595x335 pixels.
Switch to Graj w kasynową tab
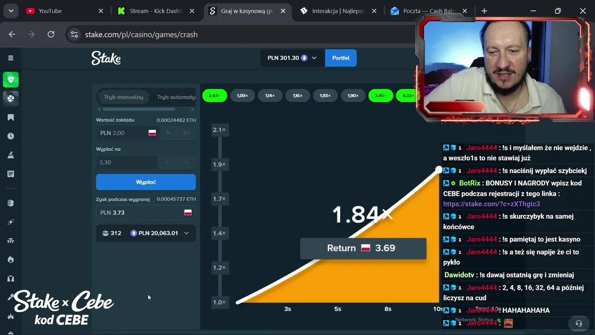pyautogui.click(x=247, y=11)
